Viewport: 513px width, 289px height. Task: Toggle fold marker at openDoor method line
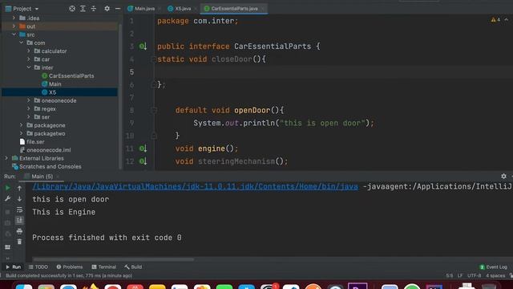[x=153, y=111]
